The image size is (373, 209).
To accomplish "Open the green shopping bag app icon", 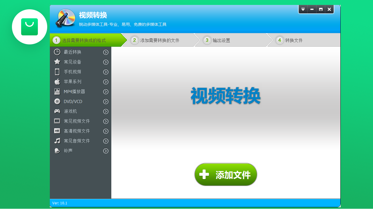I will pyautogui.click(x=29, y=27).
